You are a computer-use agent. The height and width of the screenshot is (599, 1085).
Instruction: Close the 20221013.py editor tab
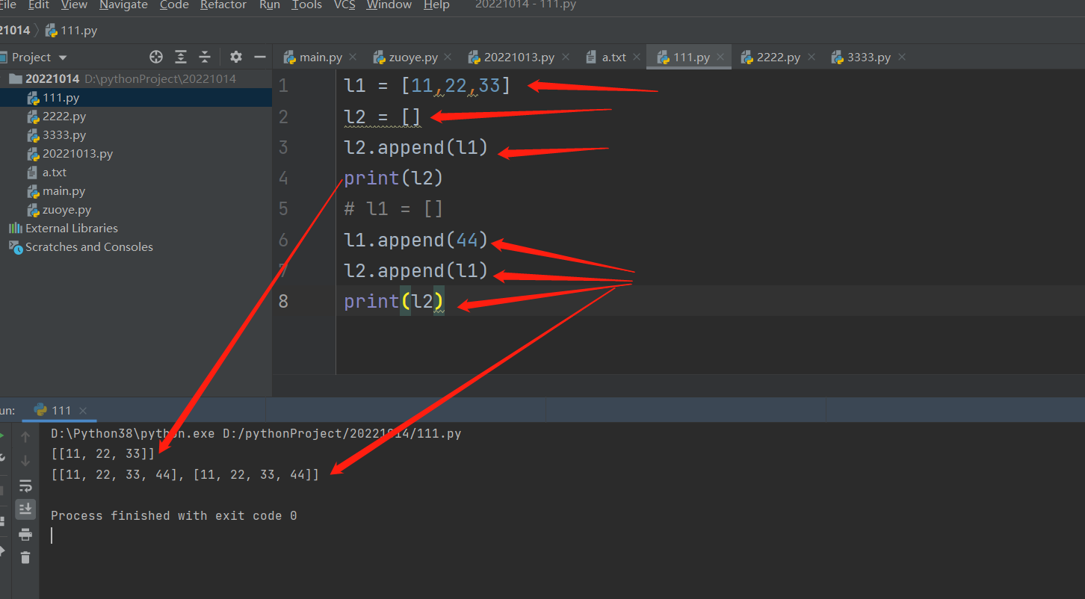coord(565,57)
